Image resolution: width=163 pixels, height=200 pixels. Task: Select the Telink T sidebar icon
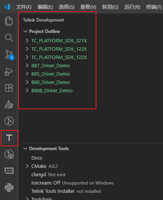pos(9,138)
